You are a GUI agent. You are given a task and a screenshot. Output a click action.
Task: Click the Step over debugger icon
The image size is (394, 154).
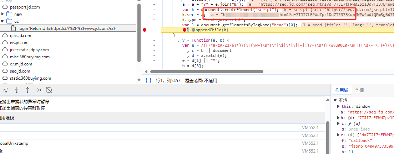6,90
